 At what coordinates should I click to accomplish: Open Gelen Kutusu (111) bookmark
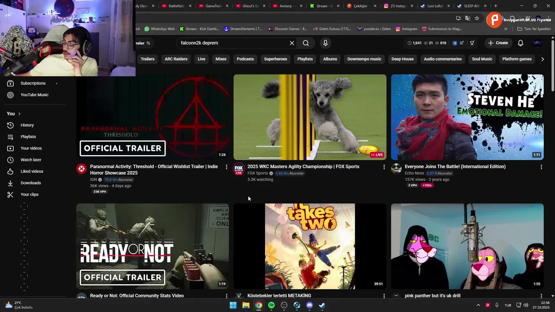click(x=332, y=29)
